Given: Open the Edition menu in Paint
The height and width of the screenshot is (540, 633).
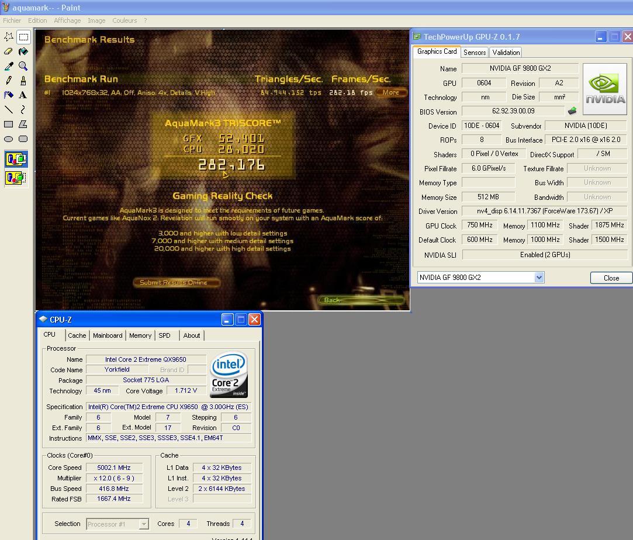Looking at the screenshot, I should 37,20.
